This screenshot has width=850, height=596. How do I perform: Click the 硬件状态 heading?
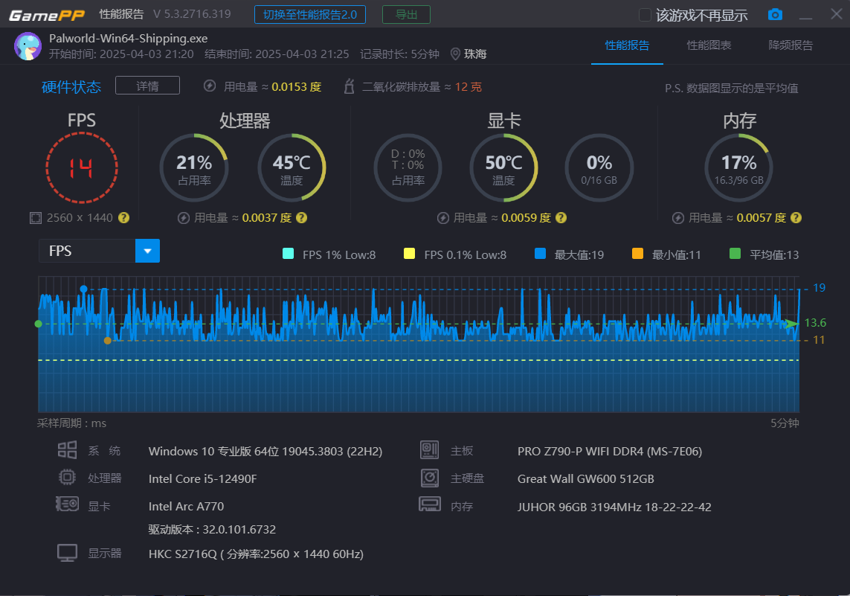71,87
